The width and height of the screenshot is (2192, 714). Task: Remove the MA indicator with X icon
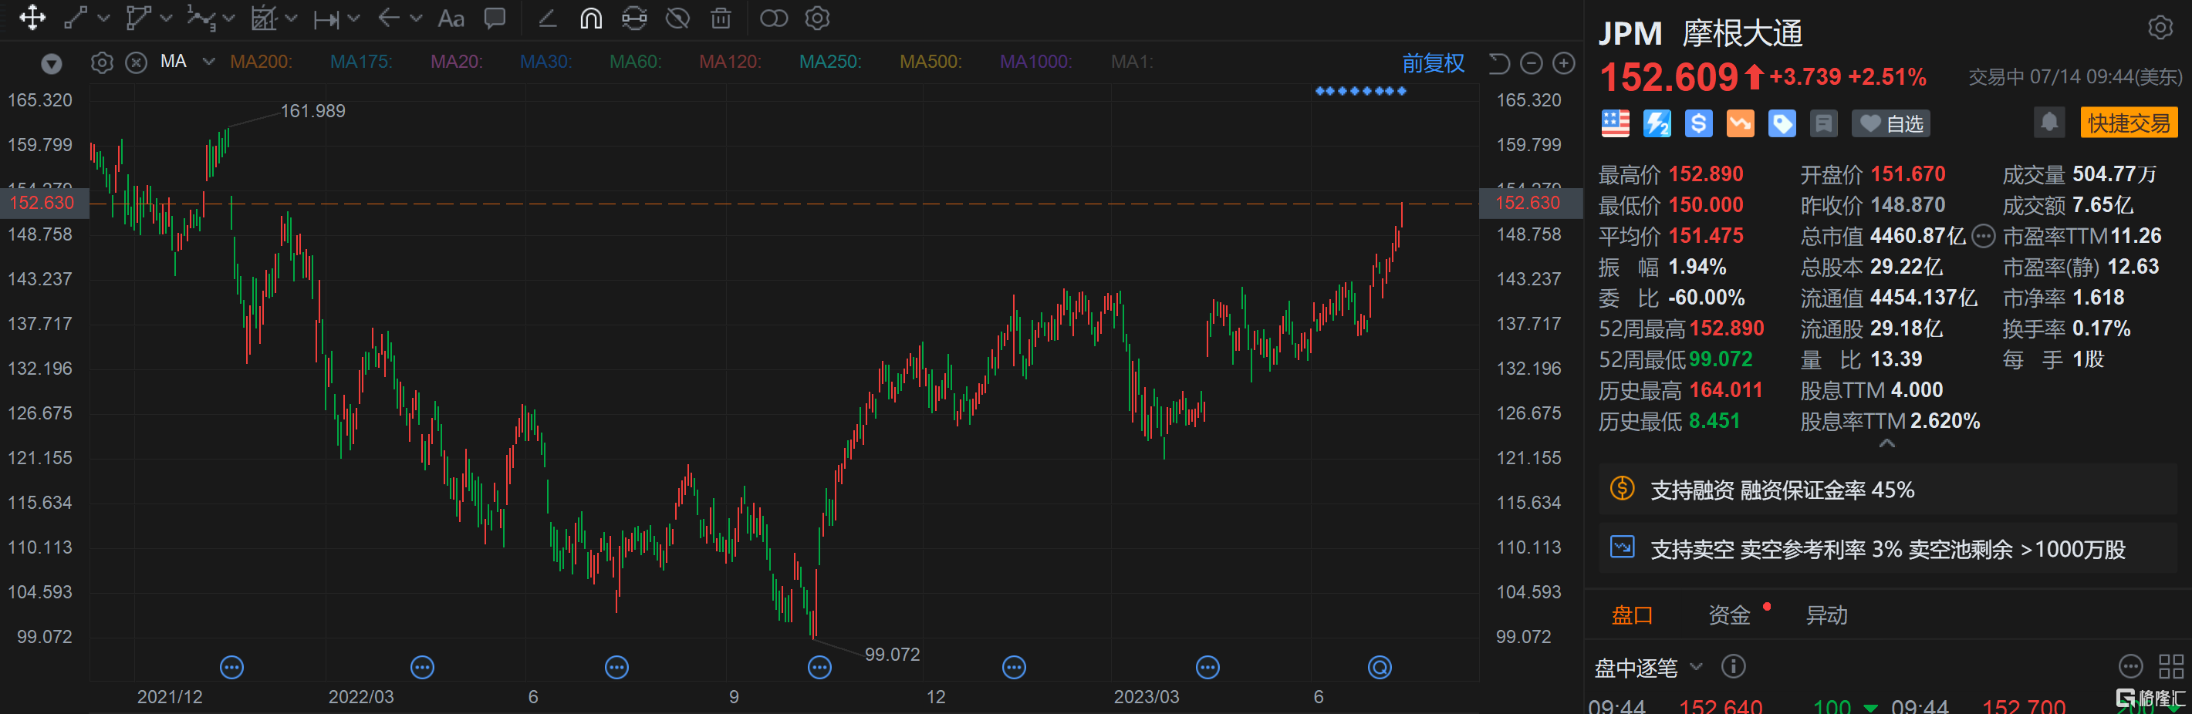[136, 62]
